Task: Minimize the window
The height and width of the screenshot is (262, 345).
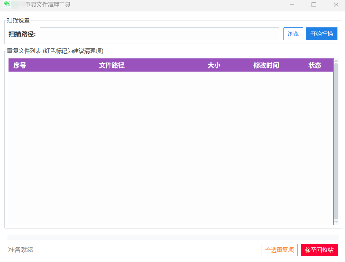Action: coord(292,4)
